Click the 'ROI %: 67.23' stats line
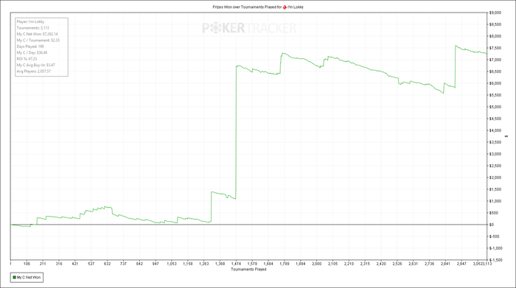This screenshot has width=516, height=288. point(27,59)
